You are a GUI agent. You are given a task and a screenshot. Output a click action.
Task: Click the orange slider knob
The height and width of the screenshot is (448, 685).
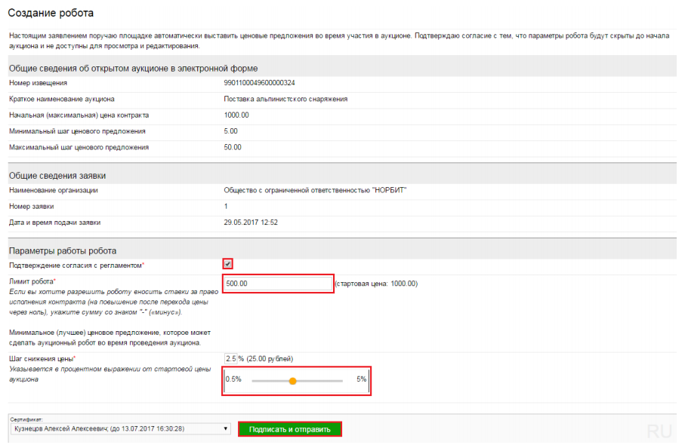(293, 381)
